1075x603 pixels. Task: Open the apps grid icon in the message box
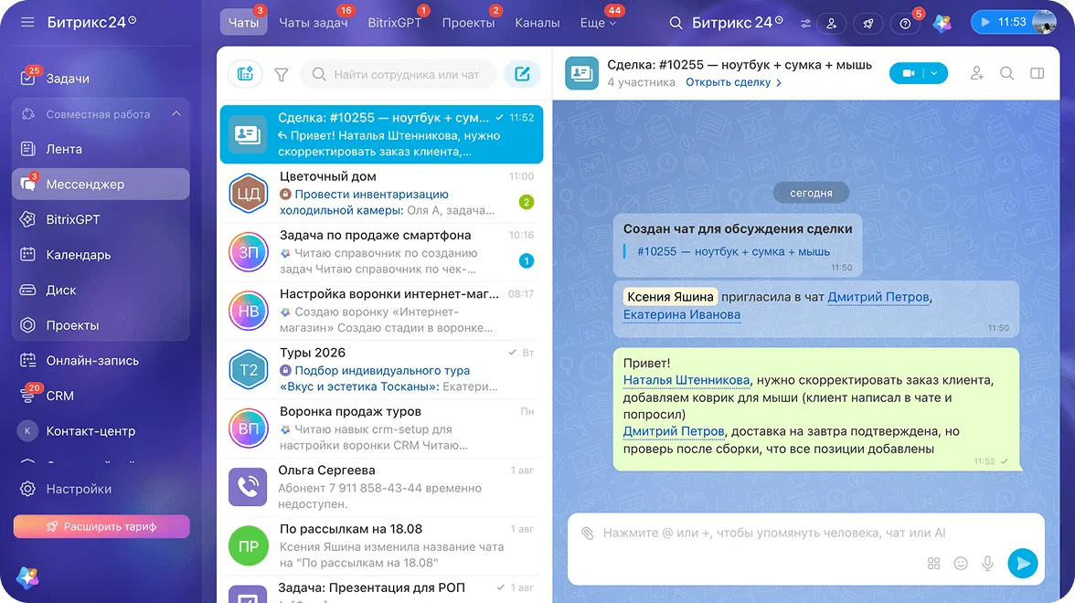click(934, 563)
